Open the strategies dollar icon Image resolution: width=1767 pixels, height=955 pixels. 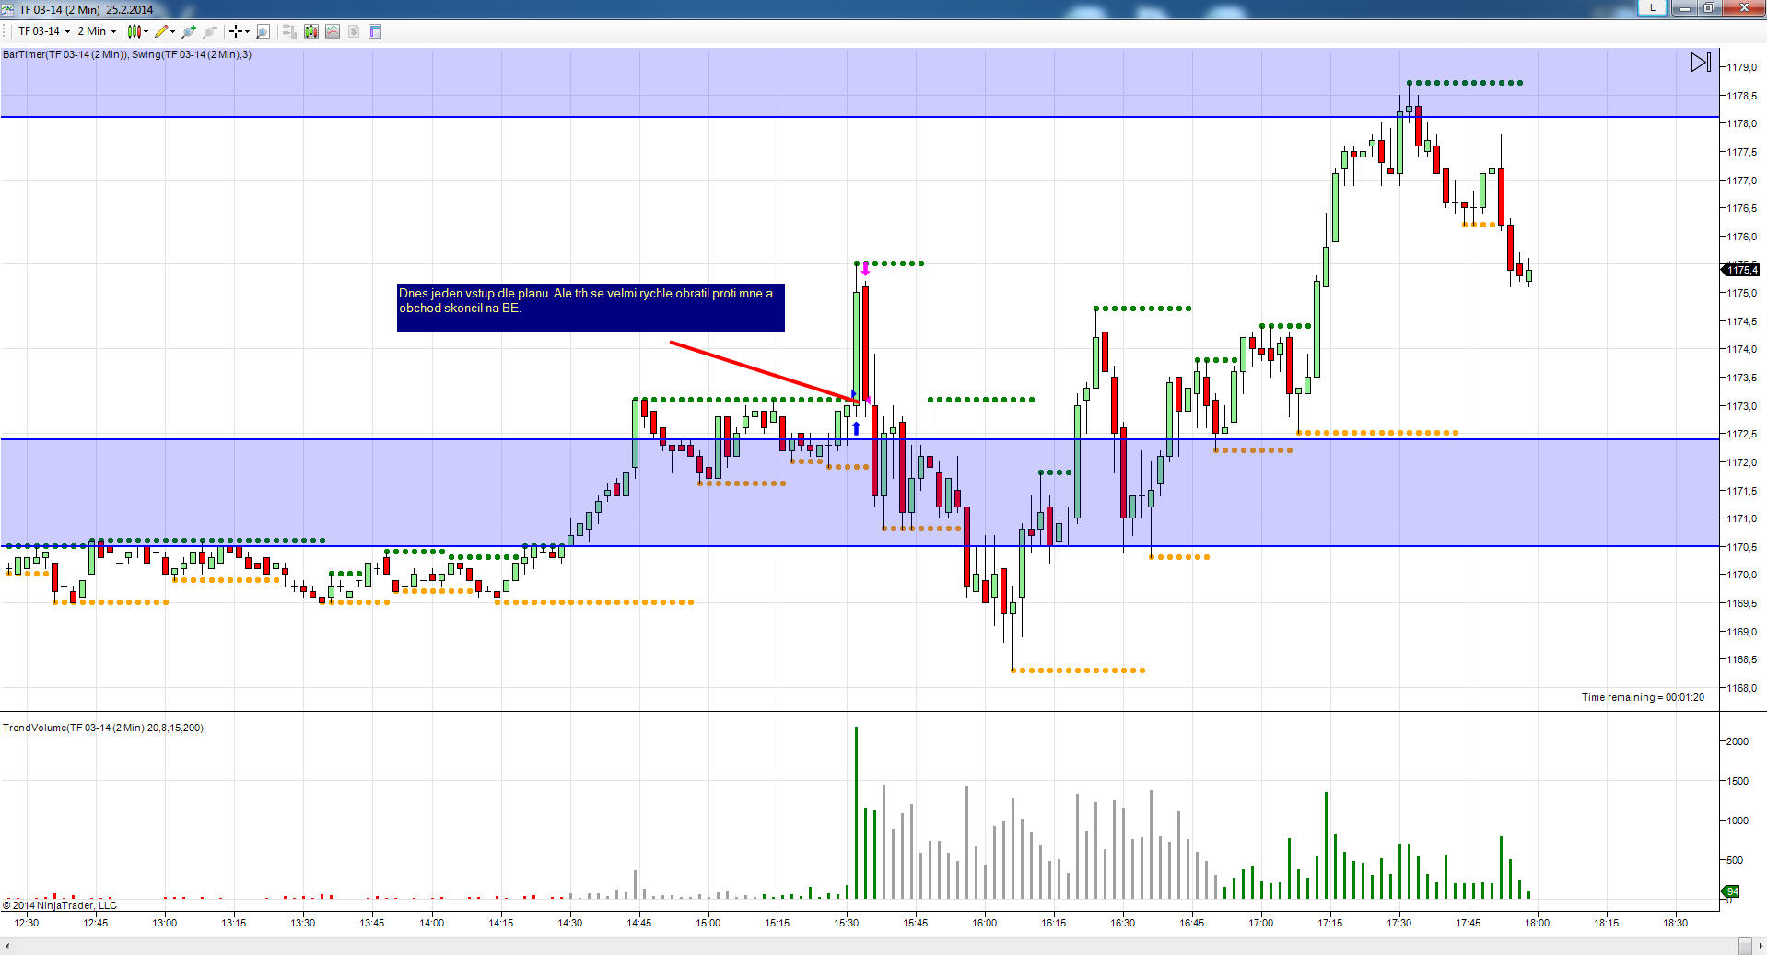(x=354, y=31)
